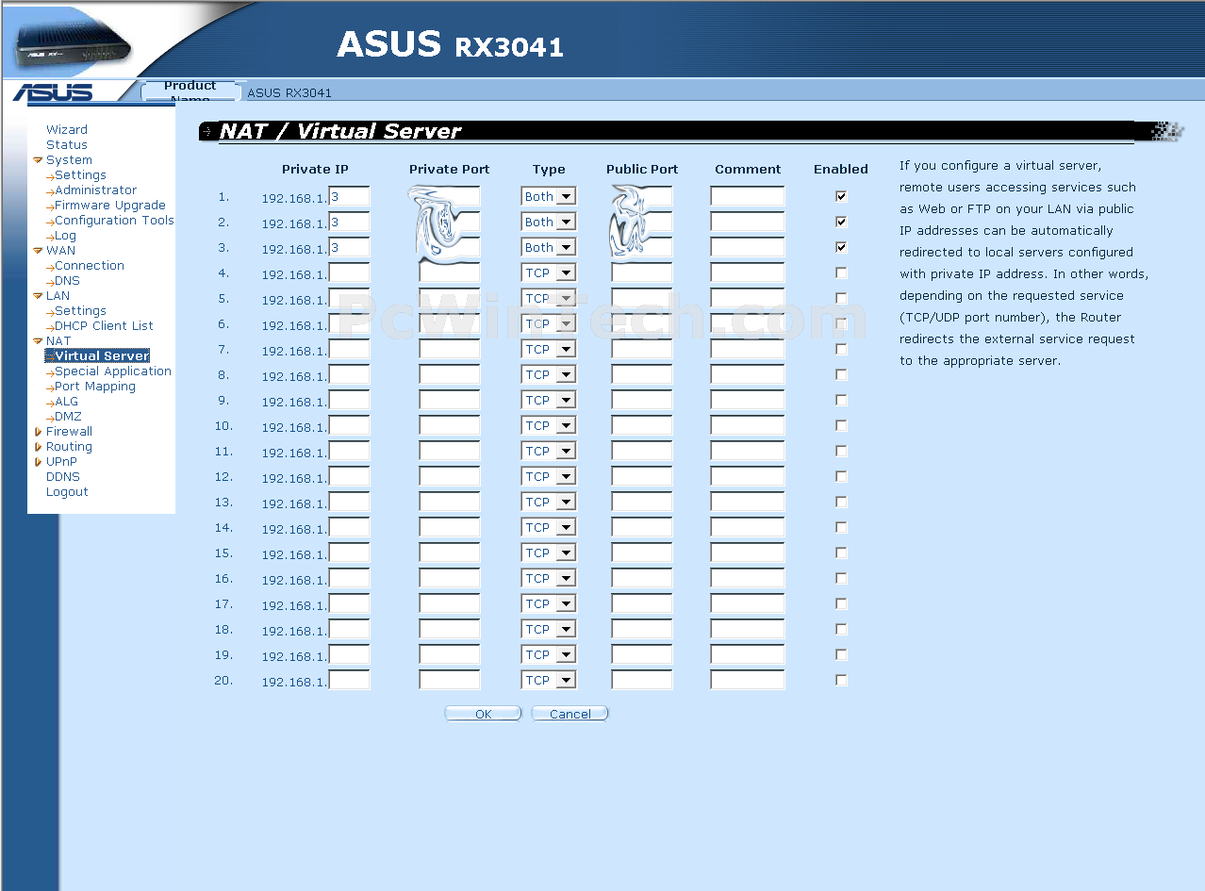Image resolution: width=1205 pixels, height=891 pixels.
Task: Open Type dropdown for rule 8
Action: (x=549, y=374)
